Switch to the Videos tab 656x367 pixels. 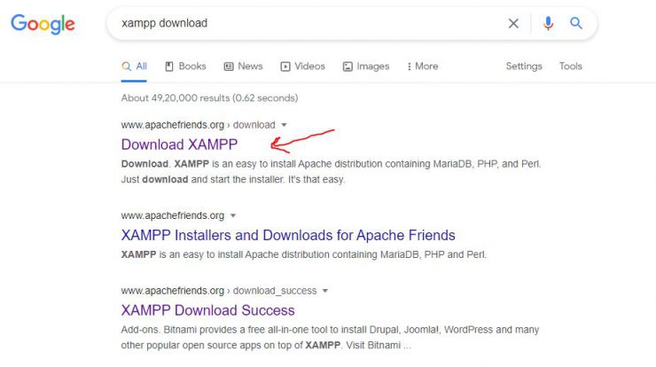point(303,66)
